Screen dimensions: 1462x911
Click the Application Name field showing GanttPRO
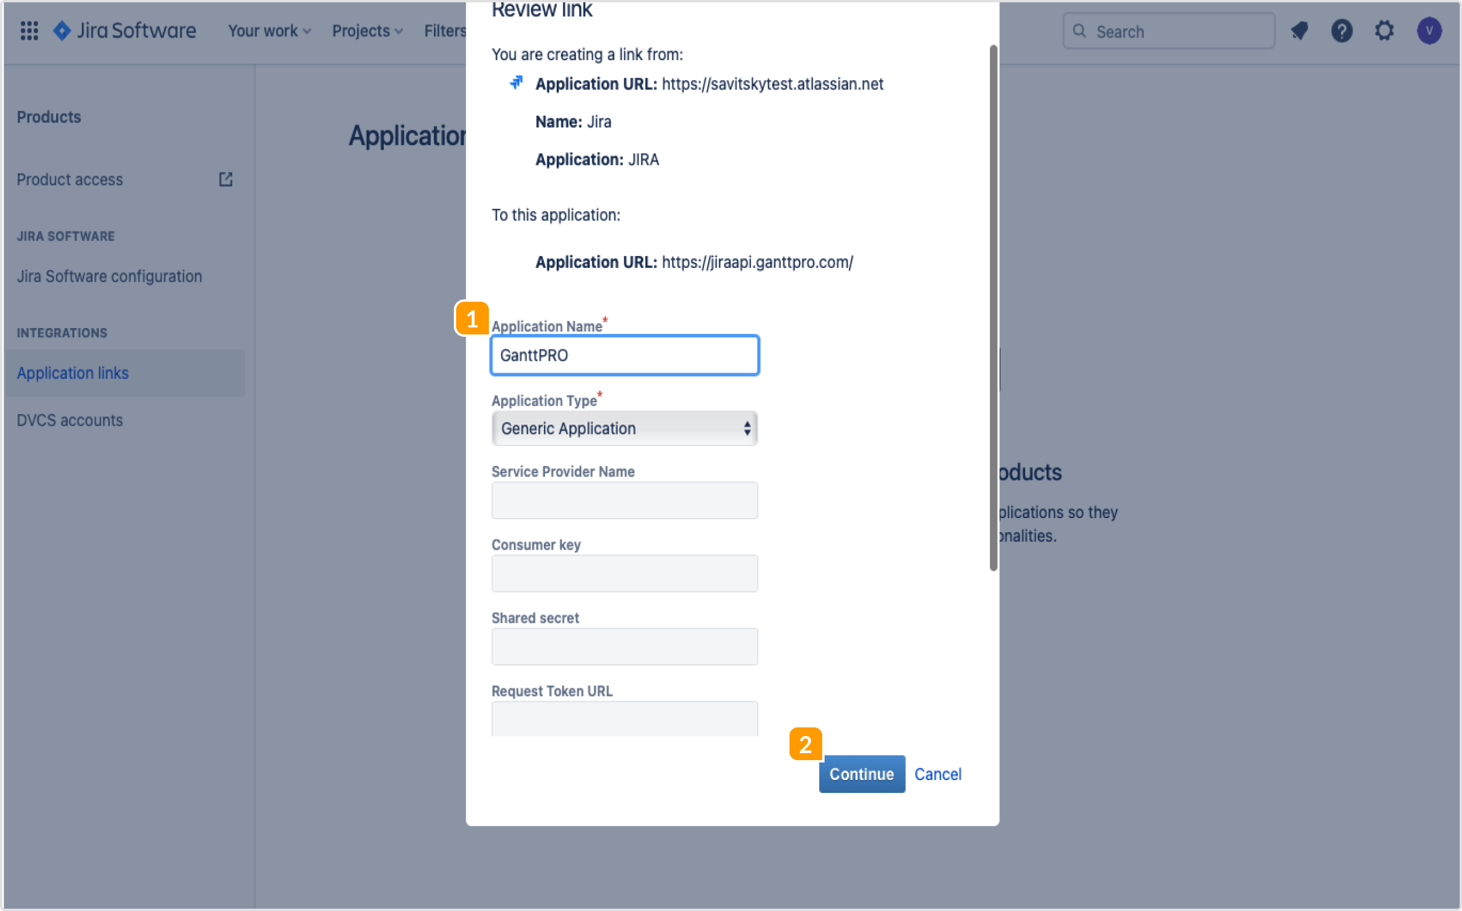point(625,356)
